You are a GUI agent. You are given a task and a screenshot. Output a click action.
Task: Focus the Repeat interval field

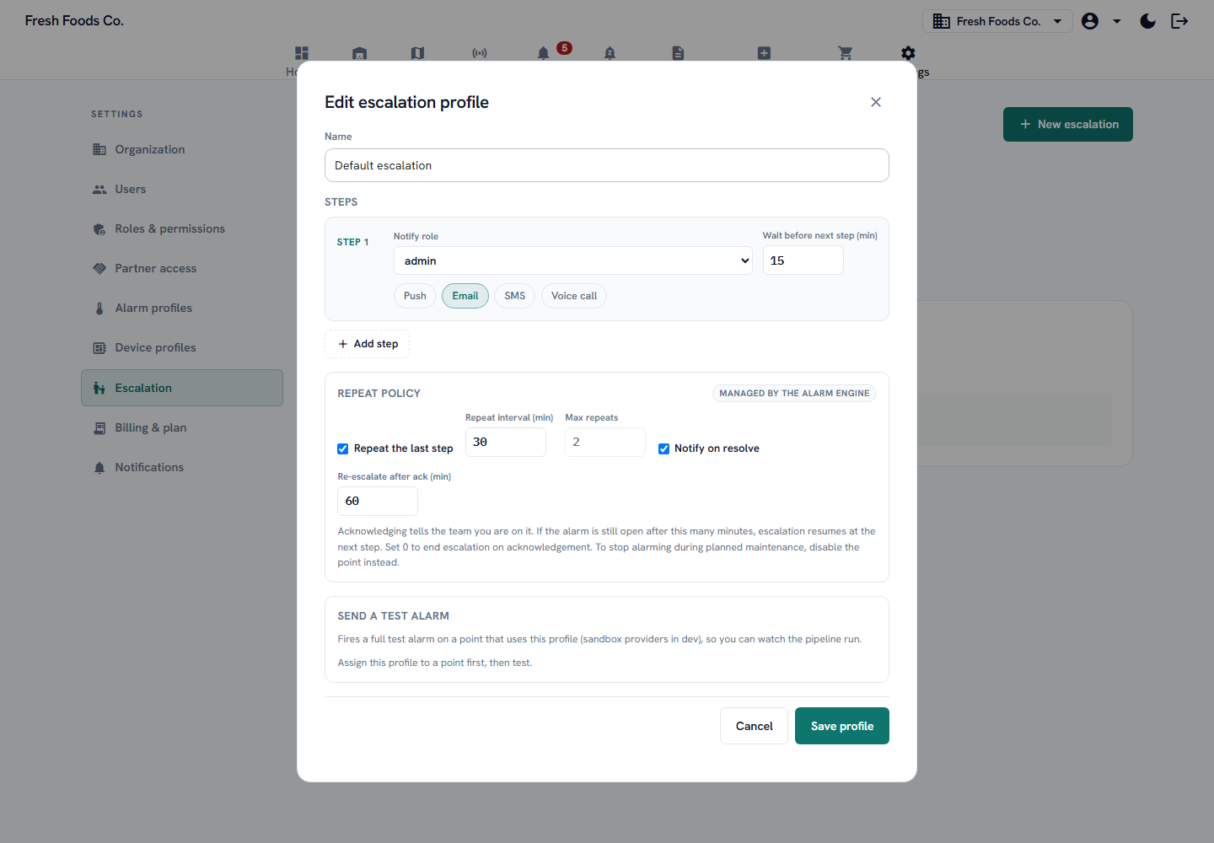pyautogui.click(x=506, y=442)
